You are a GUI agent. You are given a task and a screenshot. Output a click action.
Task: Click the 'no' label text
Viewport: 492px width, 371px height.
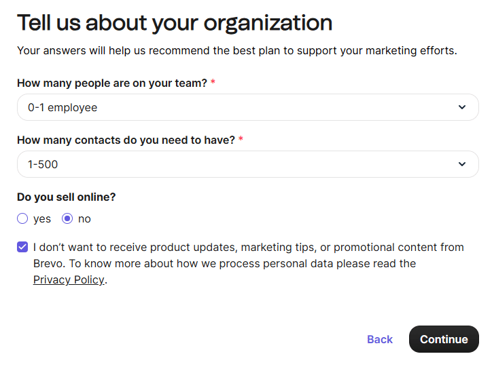(x=84, y=219)
